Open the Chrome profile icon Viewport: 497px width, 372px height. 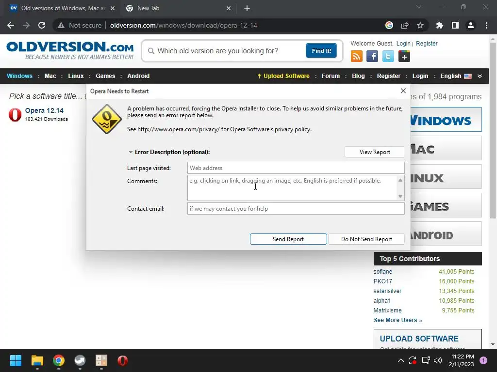[x=471, y=25]
